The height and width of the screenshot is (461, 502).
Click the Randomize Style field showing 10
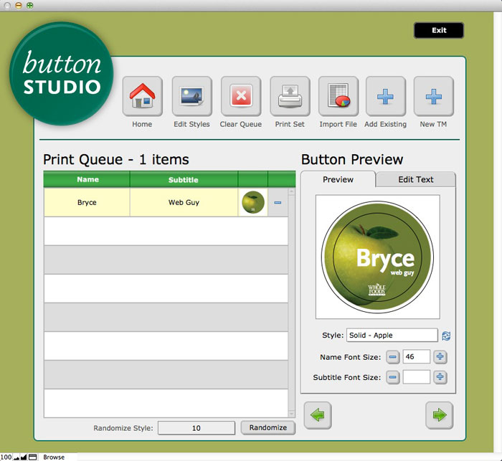click(x=196, y=428)
